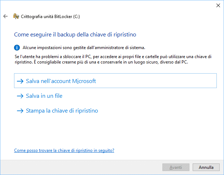Choose Salva nell'account Microsoft option
The image size is (224, 175).
(115, 81)
